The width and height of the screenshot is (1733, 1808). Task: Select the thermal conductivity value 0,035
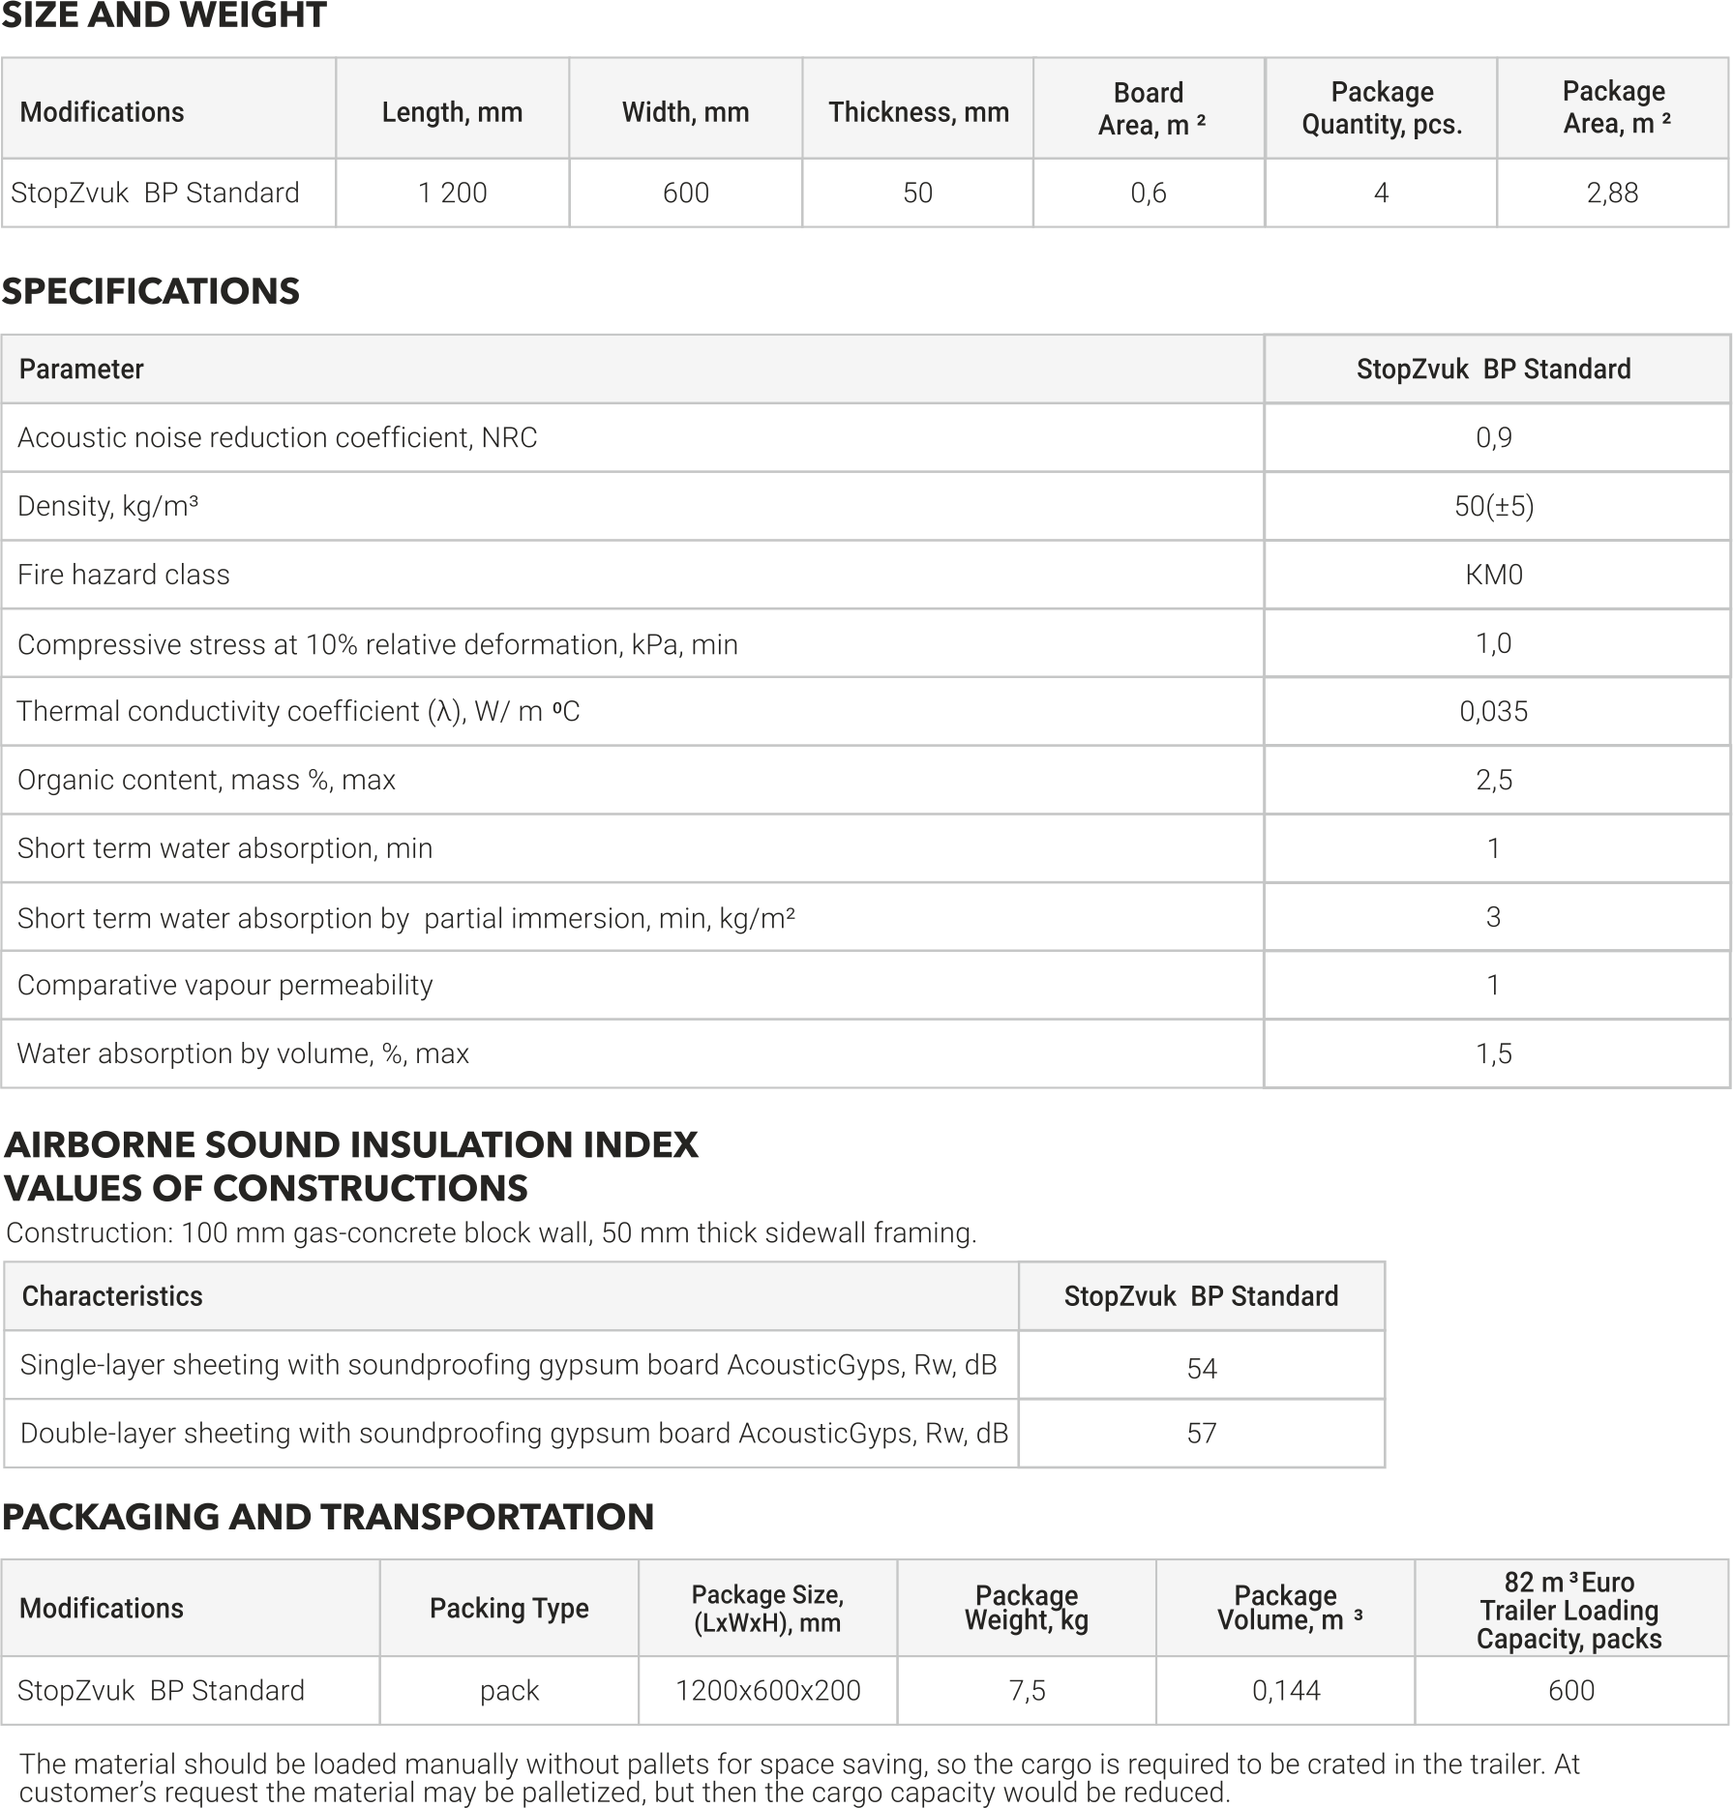tap(1493, 711)
